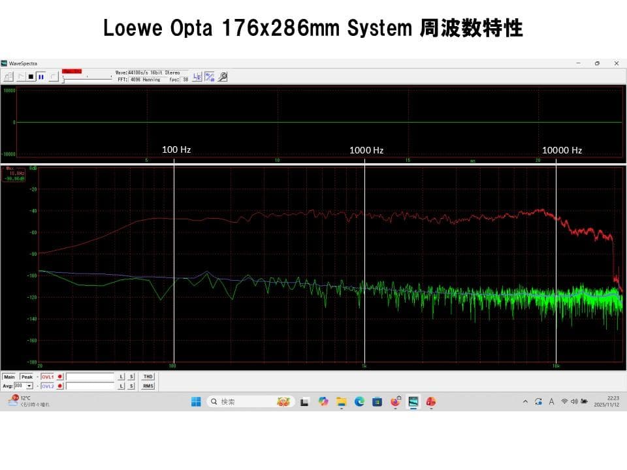Click the magnifier settings icon in the toolbar
627x470 pixels.
pos(222,77)
